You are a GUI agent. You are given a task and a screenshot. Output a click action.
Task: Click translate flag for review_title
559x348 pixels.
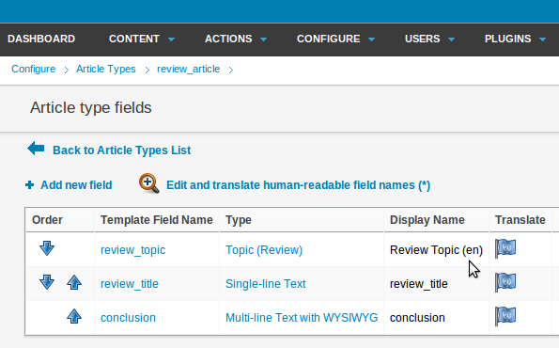click(x=505, y=282)
